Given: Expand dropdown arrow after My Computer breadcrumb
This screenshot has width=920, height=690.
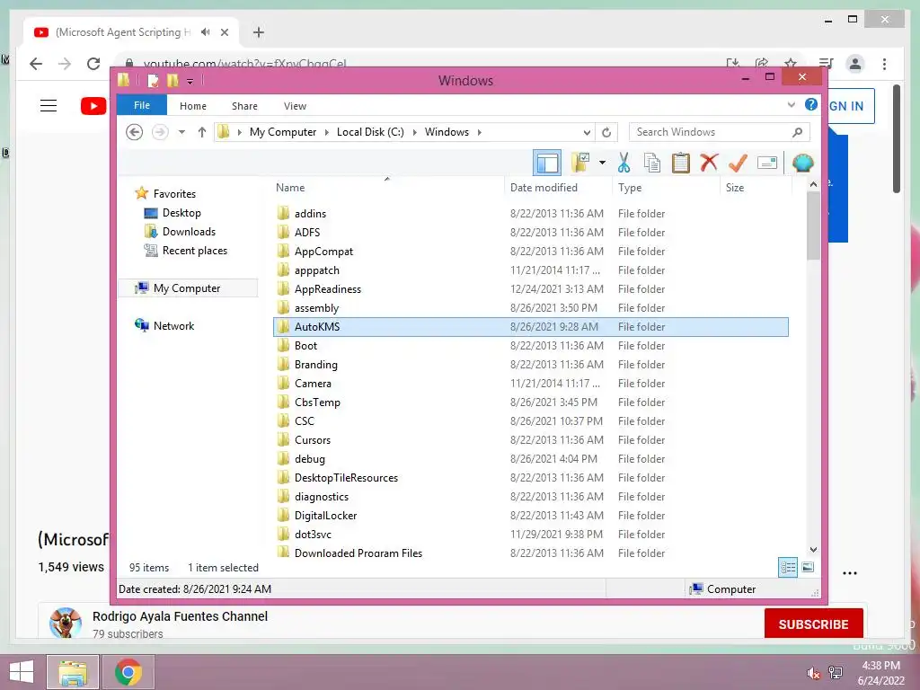Looking at the screenshot, I should point(327,132).
